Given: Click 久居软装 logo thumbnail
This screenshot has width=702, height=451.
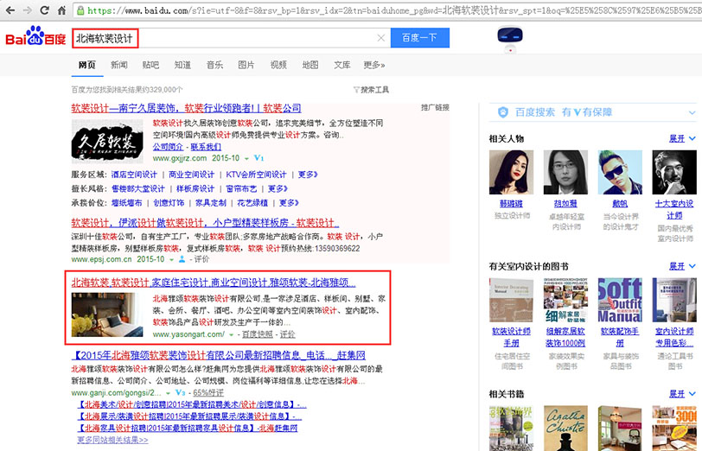Looking at the screenshot, I should click(x=107, y=142).
